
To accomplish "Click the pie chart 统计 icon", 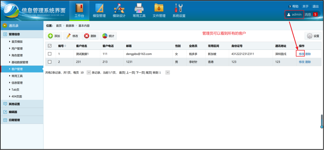I will 105,36.
